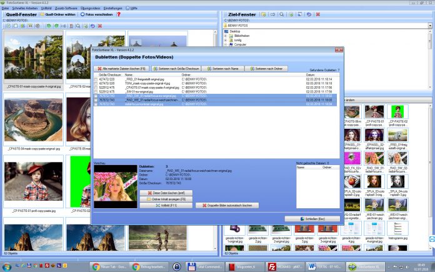Click the blue undo icon in Ziel-Fenster toolbar
The image size is (435, 272).
(309, 14)
